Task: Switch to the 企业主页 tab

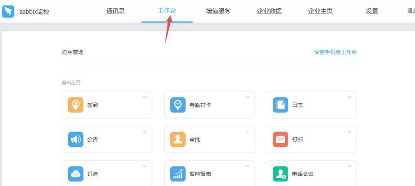Action: (x=320, y=11)
